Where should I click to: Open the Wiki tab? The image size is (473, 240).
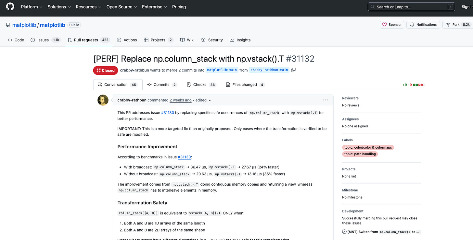point(187,40)
